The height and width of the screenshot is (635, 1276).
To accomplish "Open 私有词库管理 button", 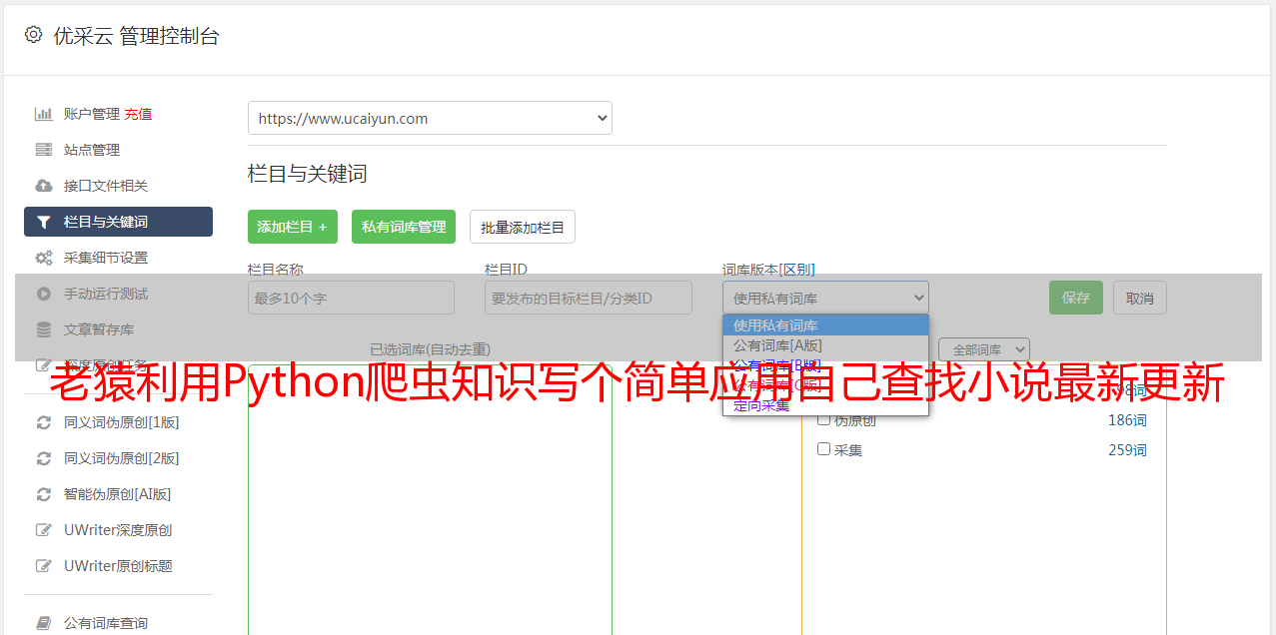I will pyautogui.click(x=404, y=227).
